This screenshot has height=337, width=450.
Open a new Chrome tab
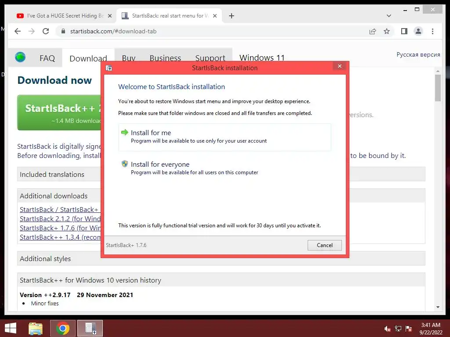point(232,16)
